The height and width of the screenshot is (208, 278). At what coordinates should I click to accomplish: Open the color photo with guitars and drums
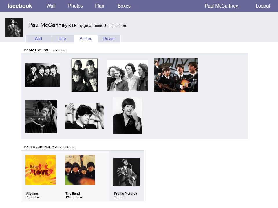point(176,75)
